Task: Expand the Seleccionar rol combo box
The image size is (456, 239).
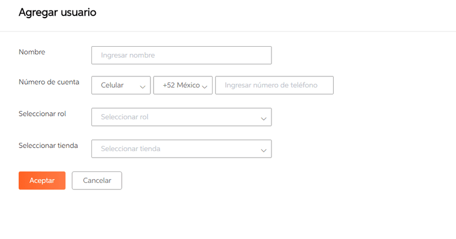Action: pos(181,117)
